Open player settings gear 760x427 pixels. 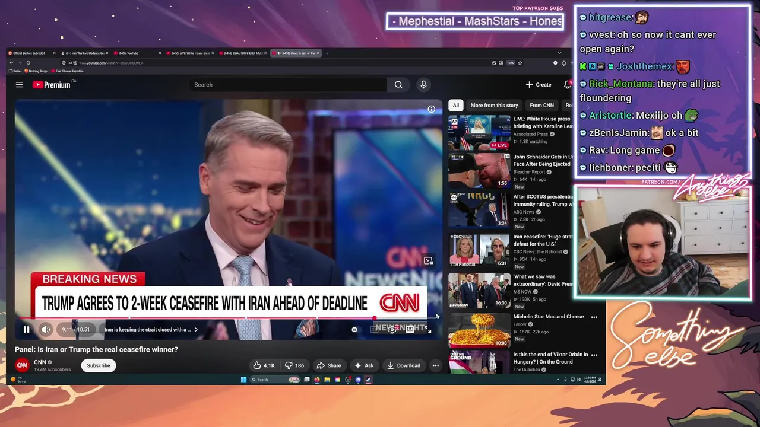tap(392, 330)
